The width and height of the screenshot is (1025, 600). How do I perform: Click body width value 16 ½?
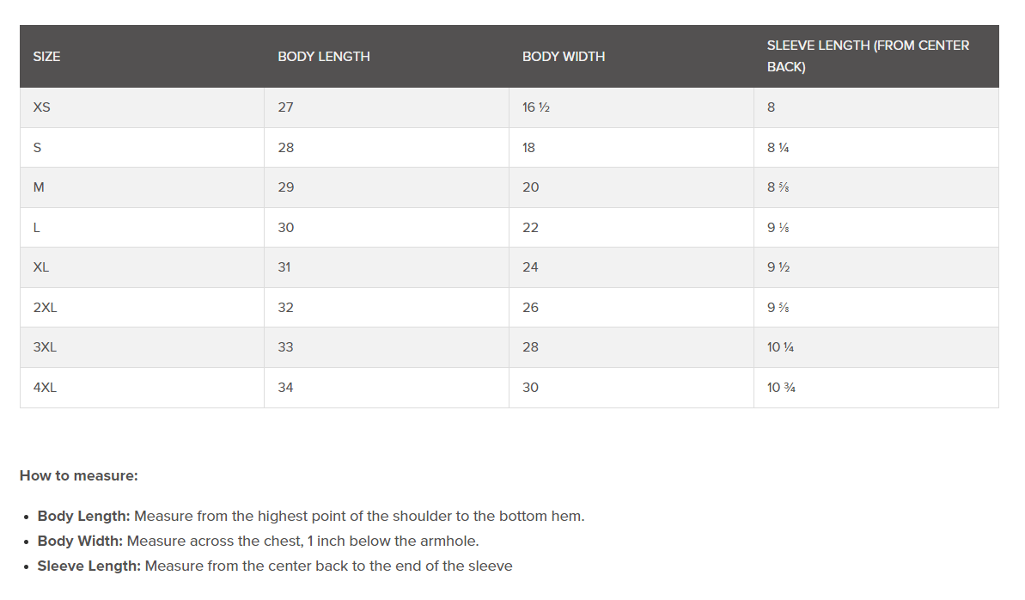click(x=535, y=107)
